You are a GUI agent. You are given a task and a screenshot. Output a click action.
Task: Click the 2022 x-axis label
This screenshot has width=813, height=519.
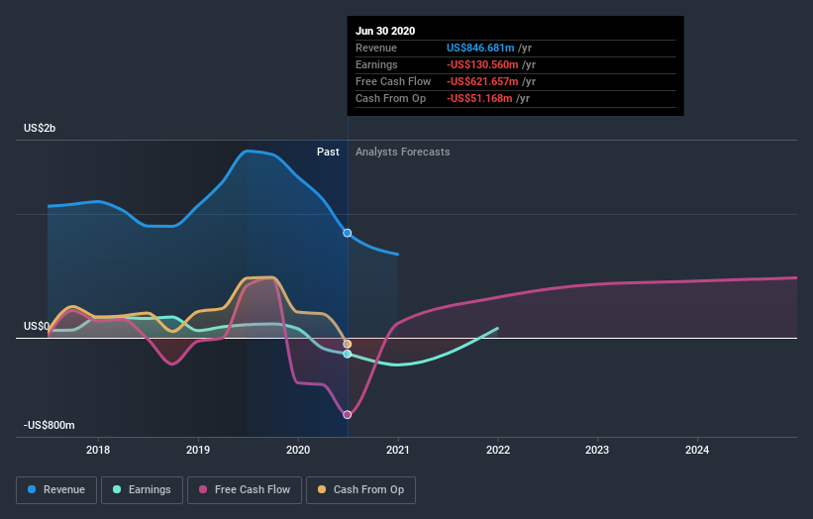click(x=498, y=450)
